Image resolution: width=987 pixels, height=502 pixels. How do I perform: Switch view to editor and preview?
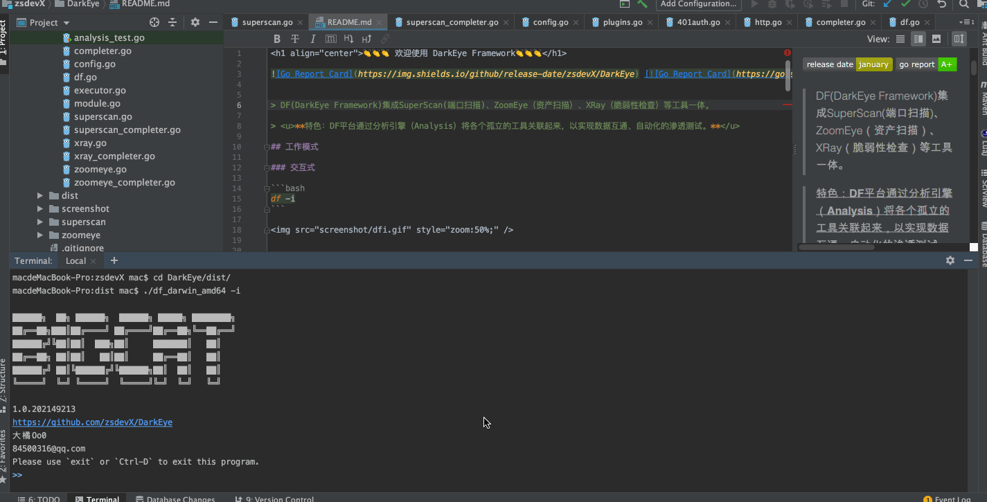coord(918,39)
